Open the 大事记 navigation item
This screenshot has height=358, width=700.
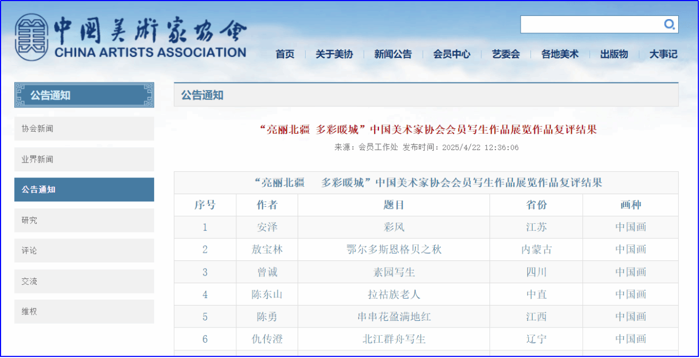coord(663,54)
